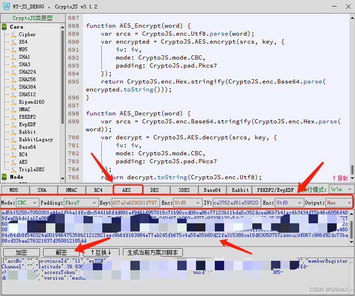The width and height of the screenshot is (355, 296).
Task: Click the SHA3 tree item icon
Action: (x=14, y=64)
